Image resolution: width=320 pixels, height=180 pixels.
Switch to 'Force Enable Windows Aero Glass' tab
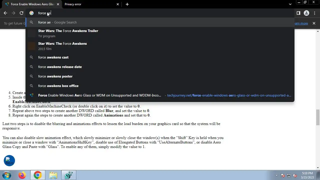pyautogui.click(x=32, y=4)
